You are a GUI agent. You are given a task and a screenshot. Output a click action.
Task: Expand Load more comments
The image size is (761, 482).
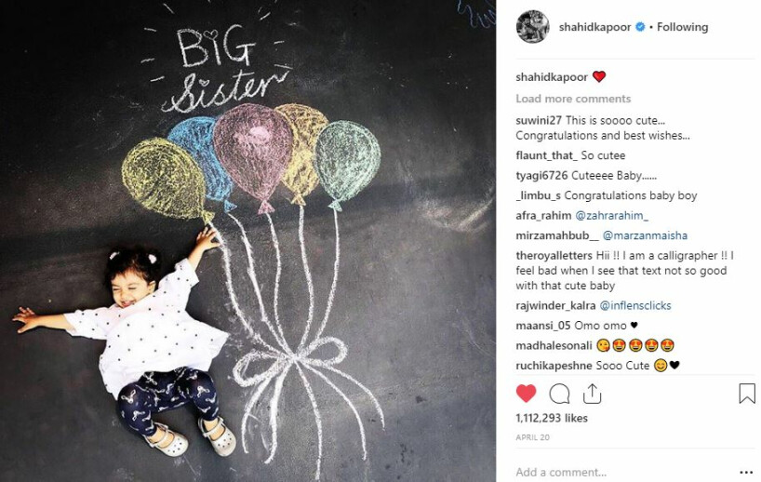point(573,99)
